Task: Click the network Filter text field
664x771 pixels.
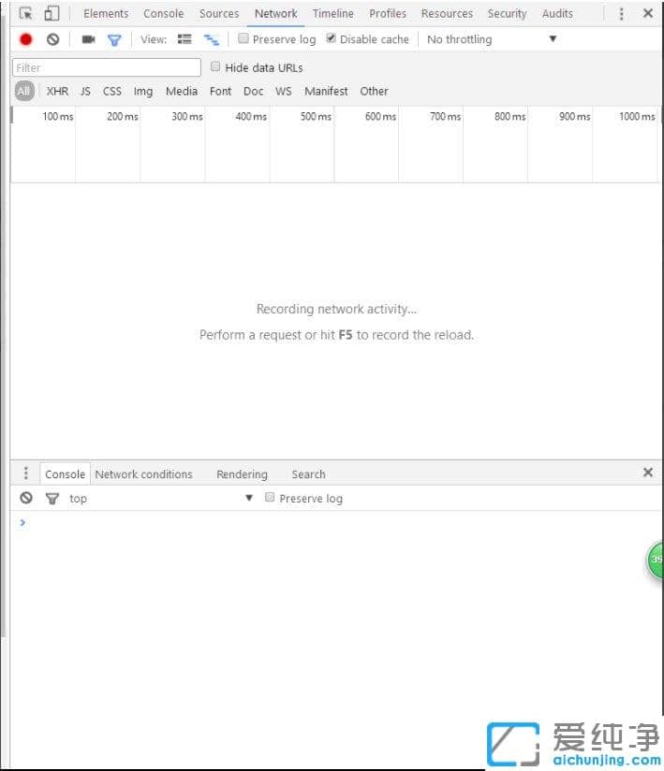Action: (107, 67)
